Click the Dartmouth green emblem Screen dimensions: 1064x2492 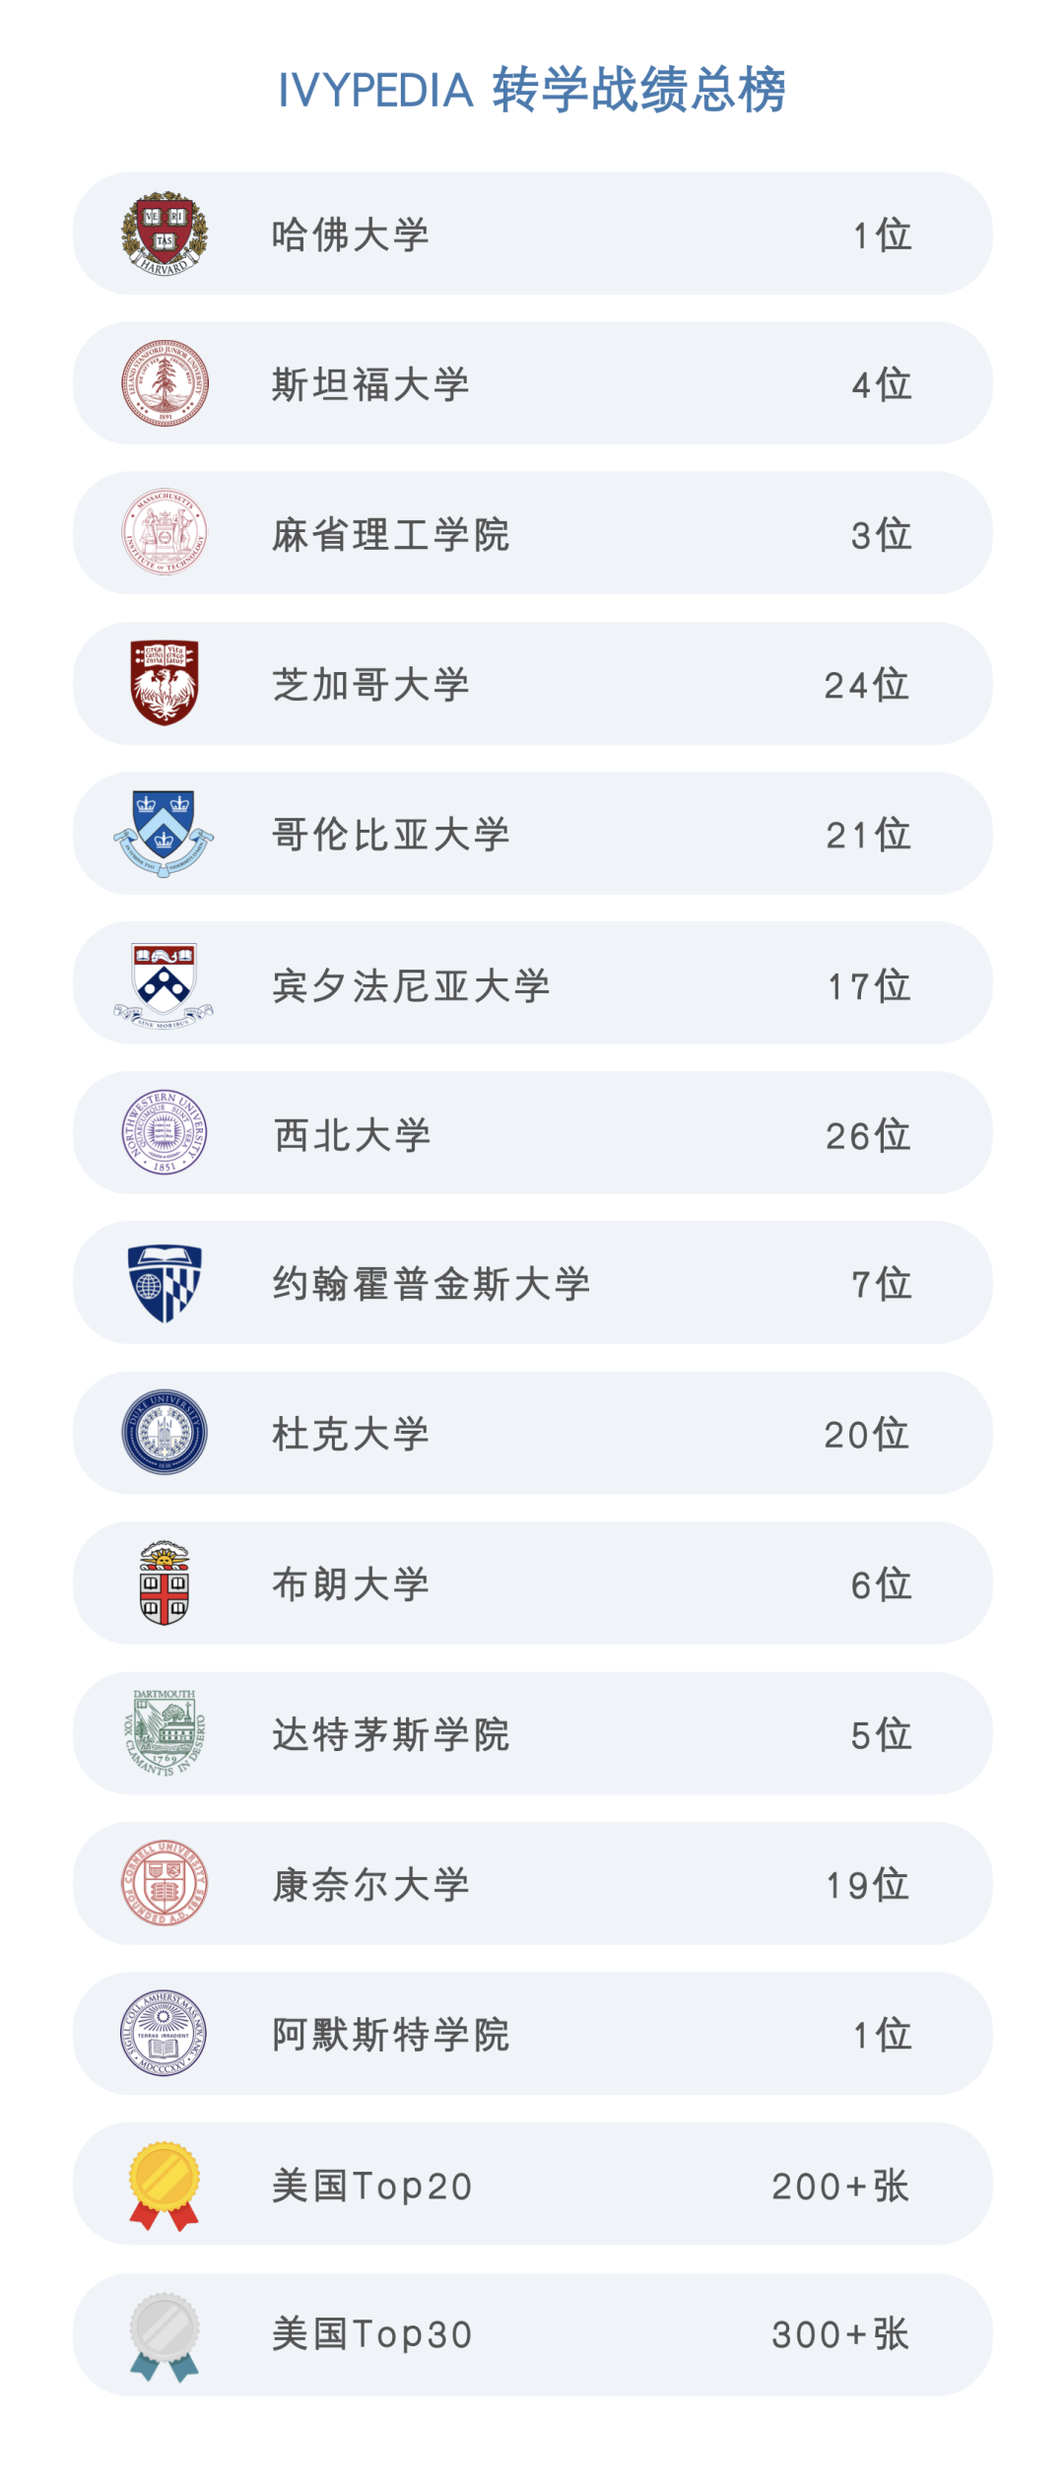(x=165, y=1733)
